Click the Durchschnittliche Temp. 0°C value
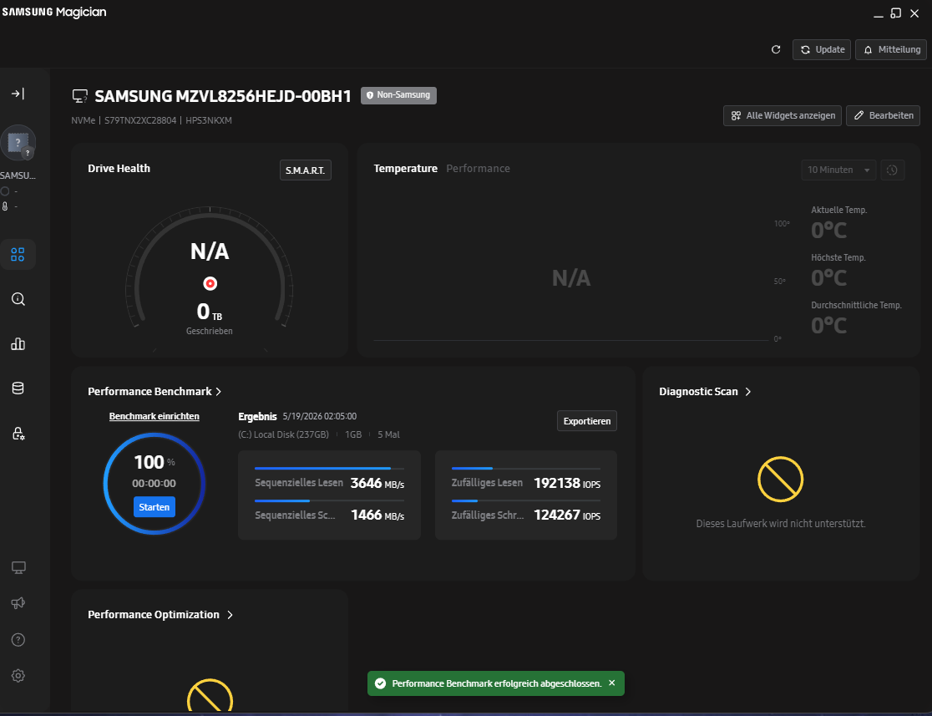The height and width of the screenshot is (716, 932). click(828, 325)
